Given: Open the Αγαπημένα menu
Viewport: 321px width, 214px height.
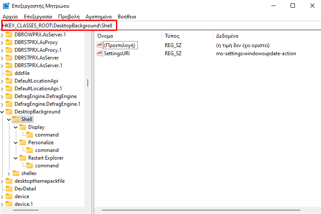Looking at the screenshot, I should (x=99, y=17).
